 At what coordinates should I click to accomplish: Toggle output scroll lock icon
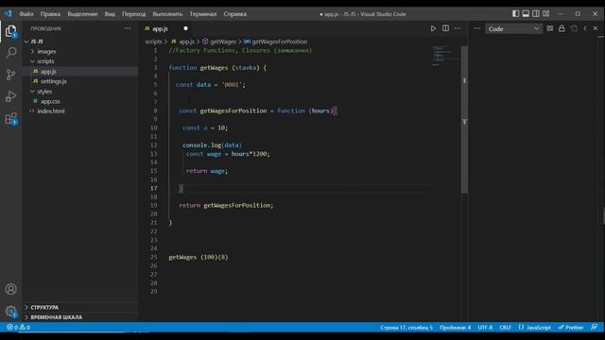tap(562, 28)
